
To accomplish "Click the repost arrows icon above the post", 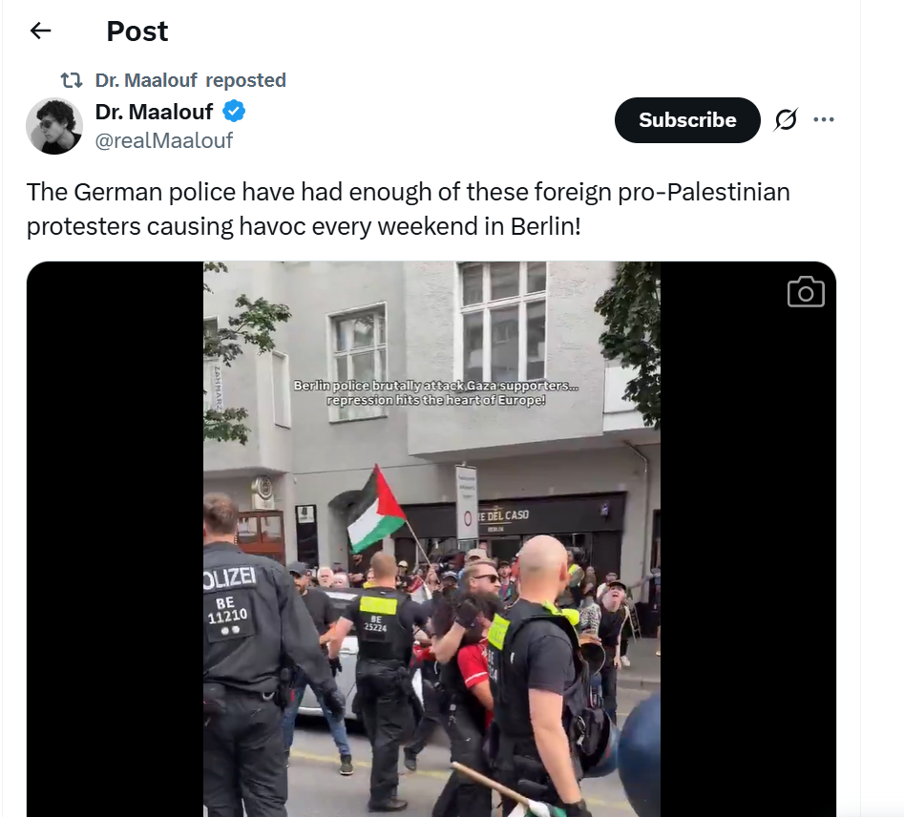I will [x=72, y=80].
